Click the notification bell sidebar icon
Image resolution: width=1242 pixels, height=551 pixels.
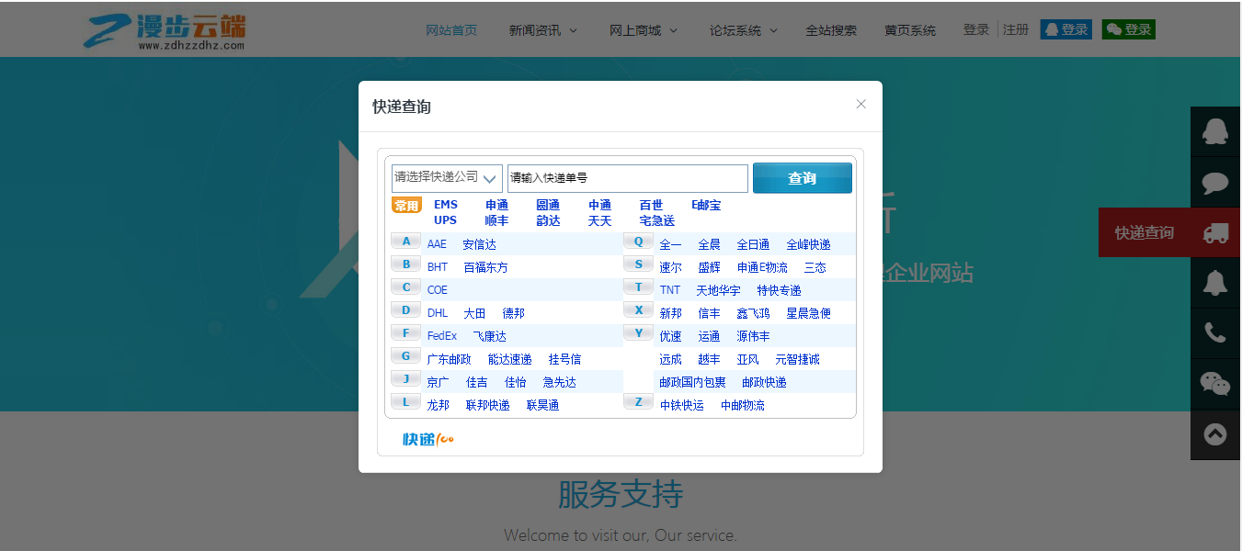1215,284
